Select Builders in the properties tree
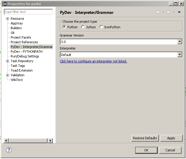The height and width of the screenshot is (159, 186). click(16, 28)
